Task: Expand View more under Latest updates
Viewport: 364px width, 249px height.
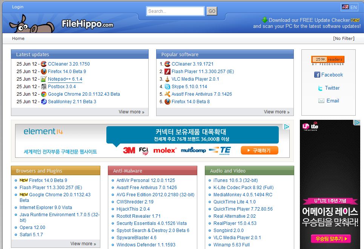Action: tap(131, 112)
